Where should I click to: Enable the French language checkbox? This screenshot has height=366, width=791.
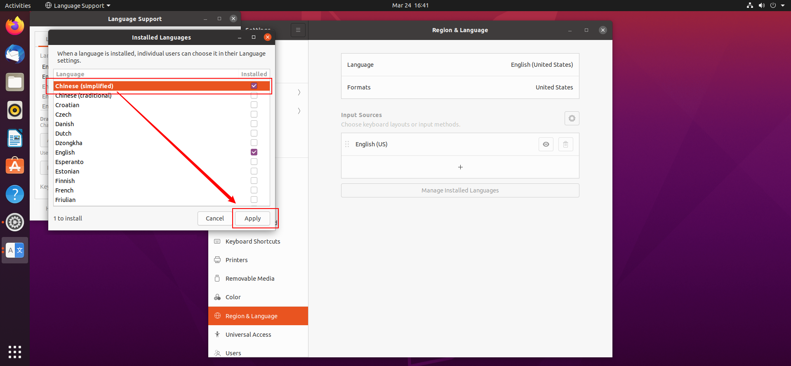click(254, 190)
